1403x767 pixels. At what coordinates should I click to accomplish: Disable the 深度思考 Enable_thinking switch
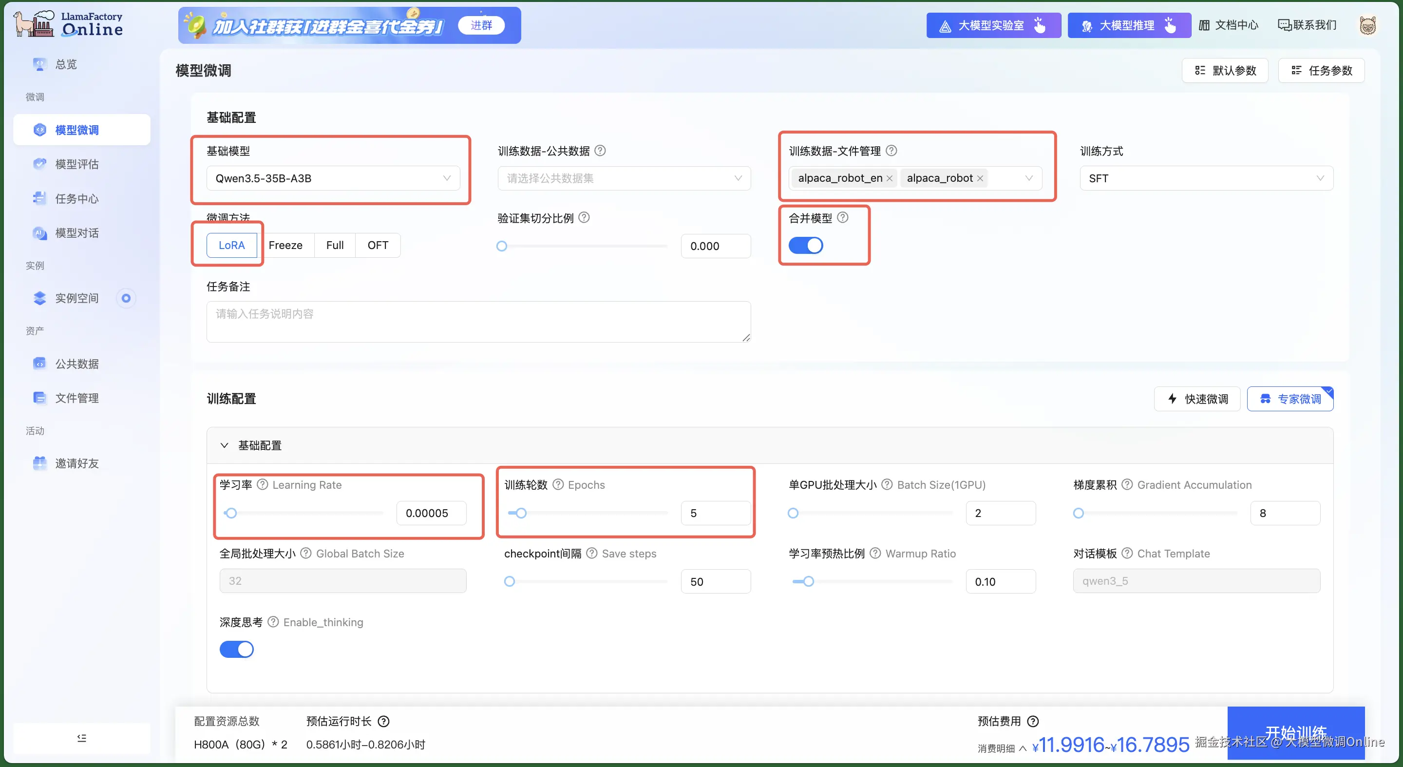[236, 649]
